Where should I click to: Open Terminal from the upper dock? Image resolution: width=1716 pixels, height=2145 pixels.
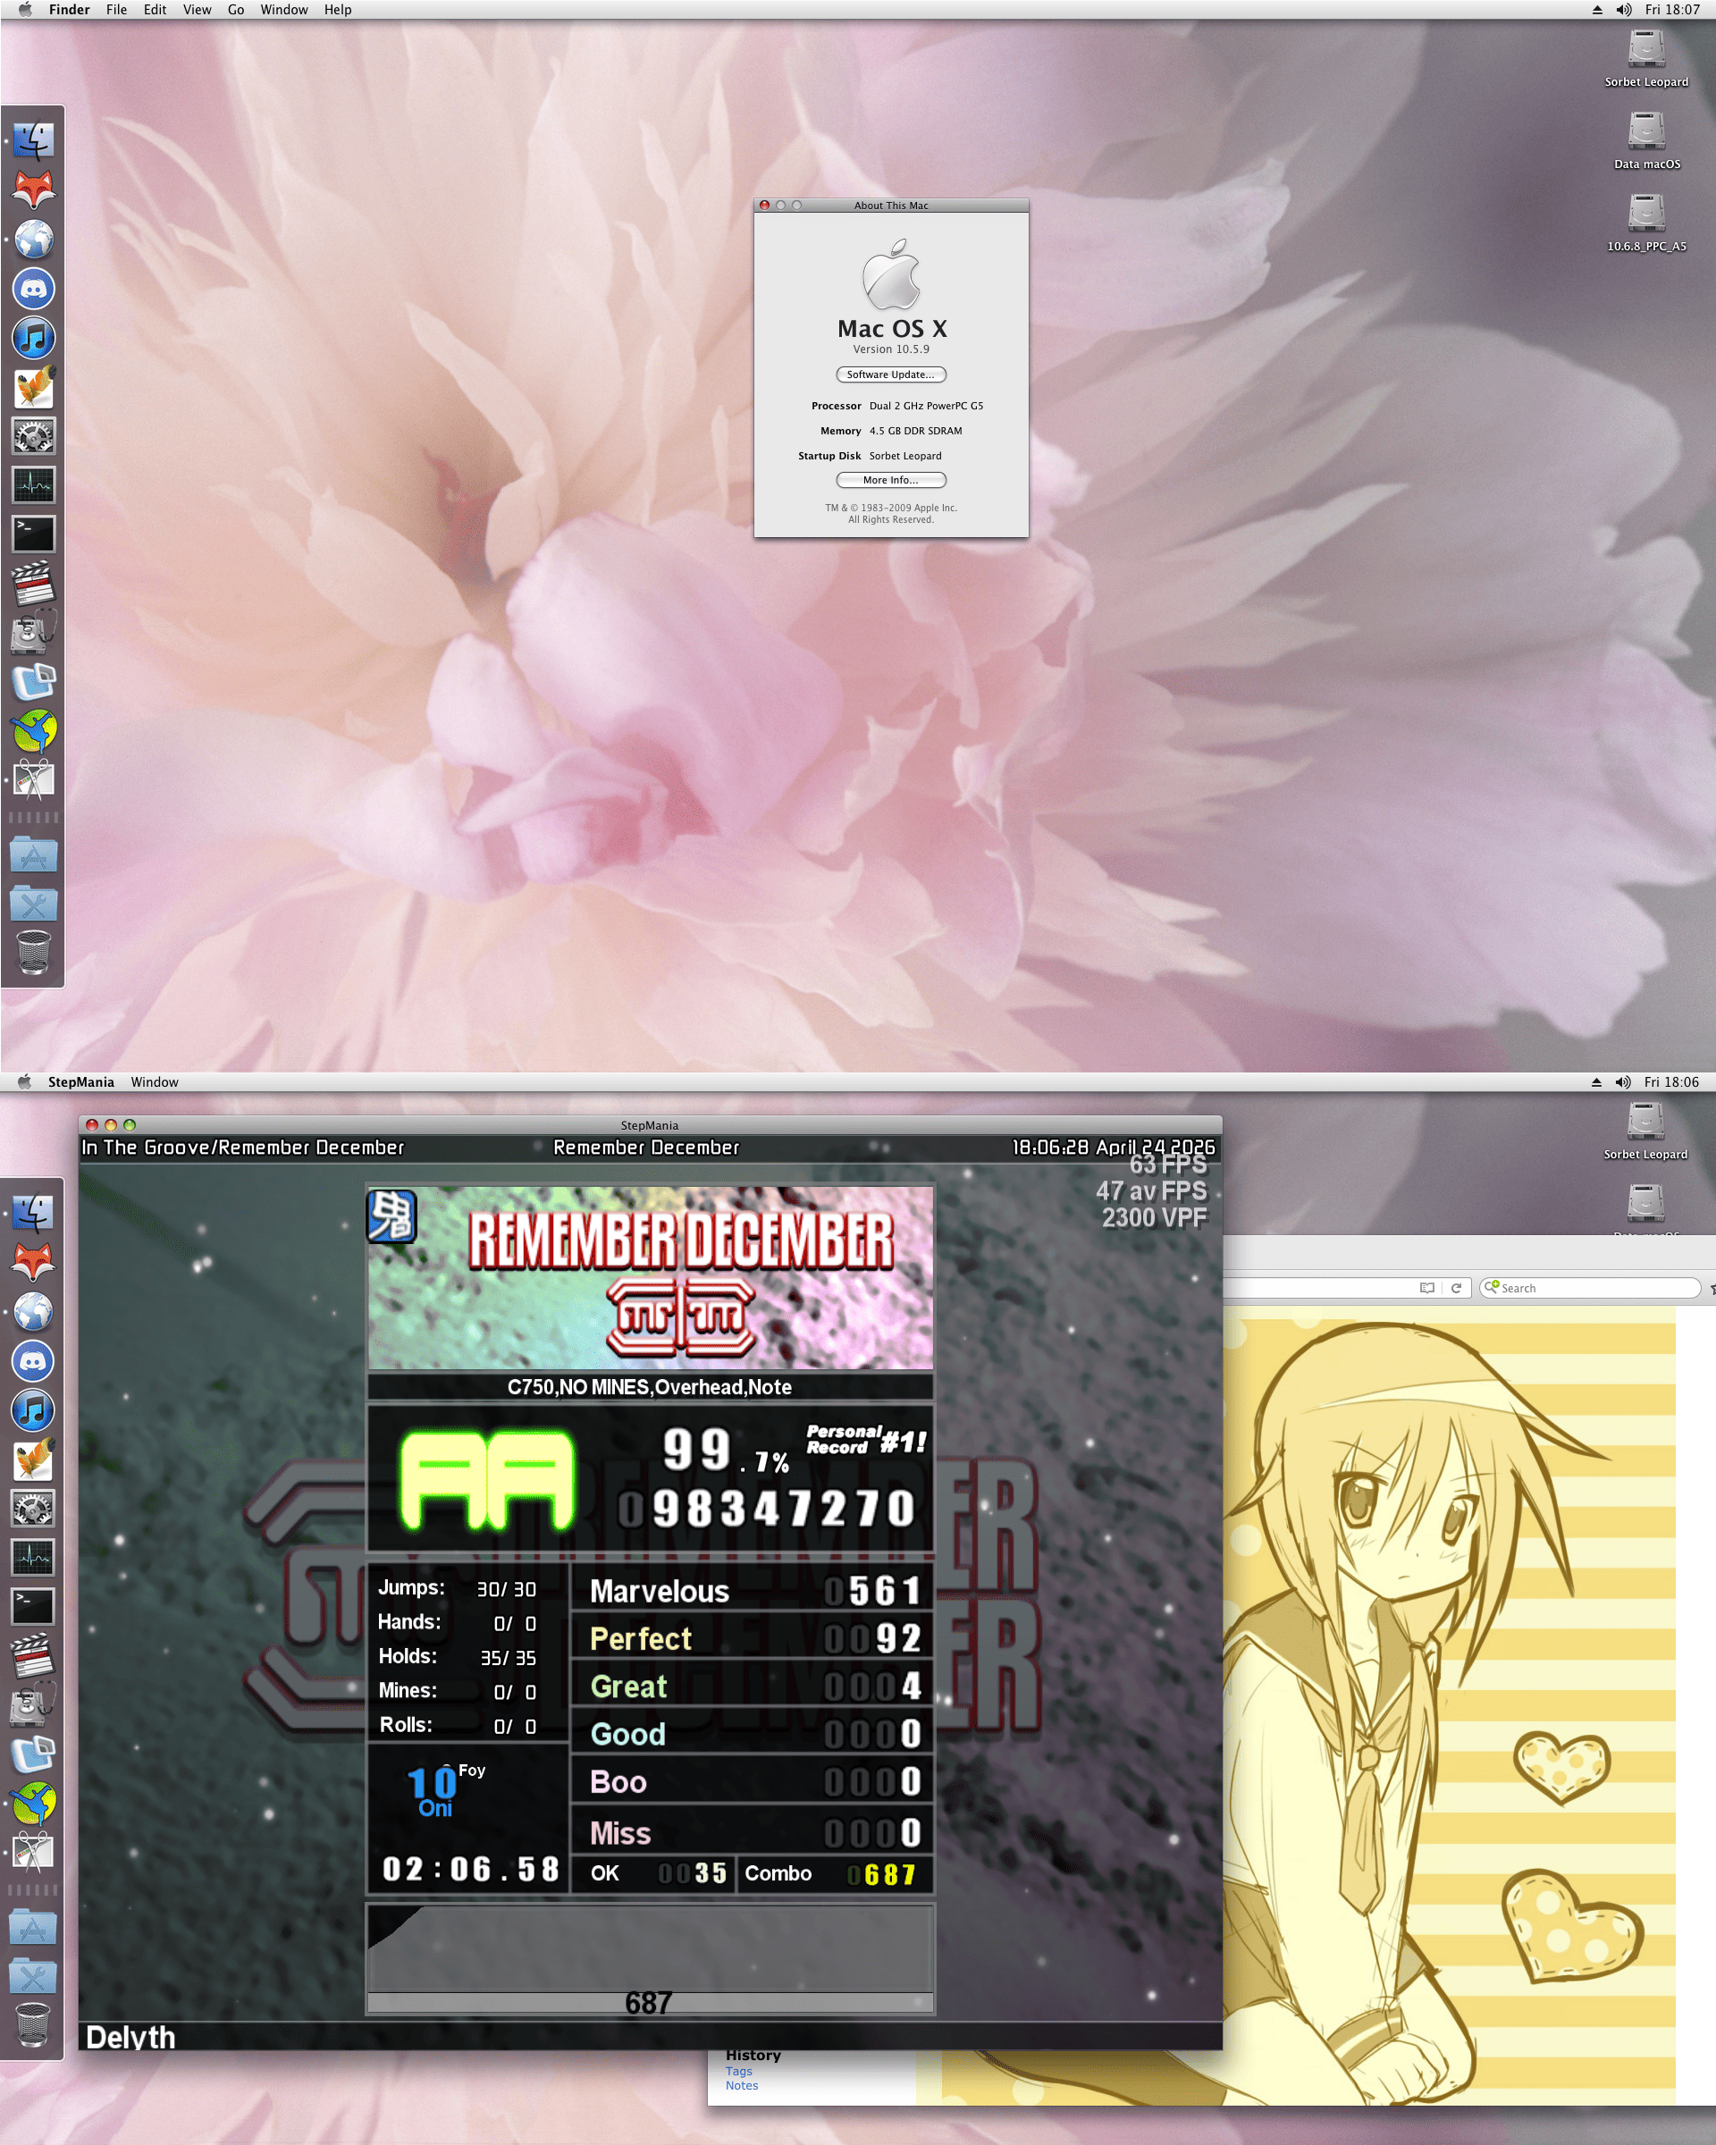click(x=34, y=534)
